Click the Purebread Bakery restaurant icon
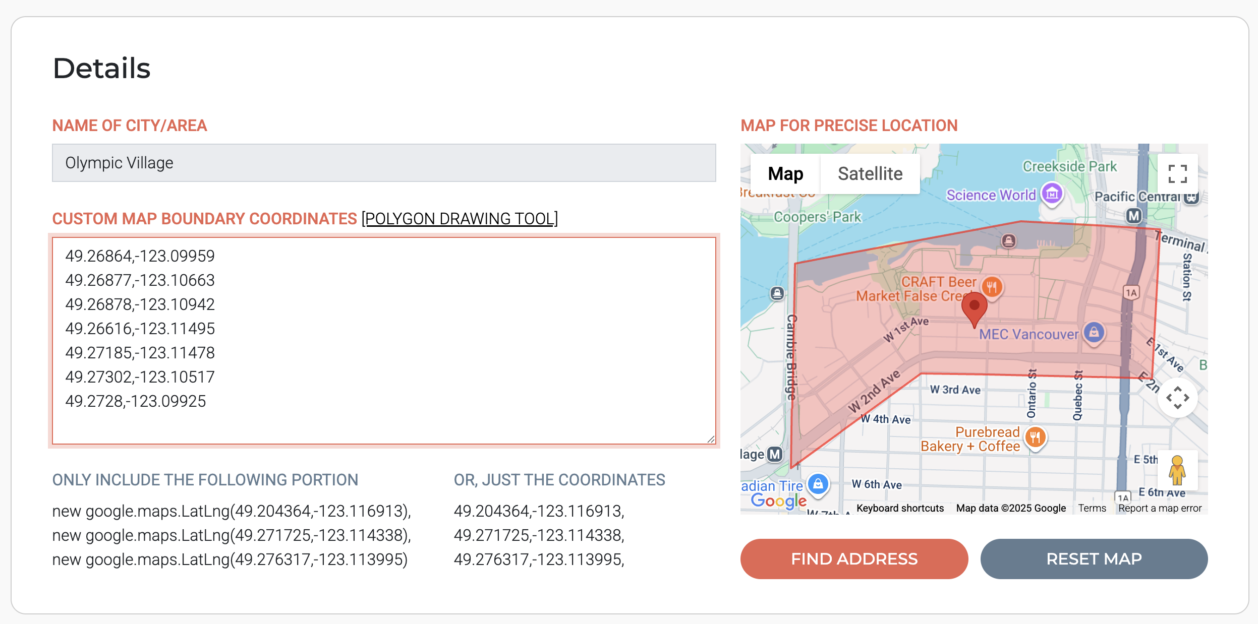The image size is (1258, 624). point(1035,437)
